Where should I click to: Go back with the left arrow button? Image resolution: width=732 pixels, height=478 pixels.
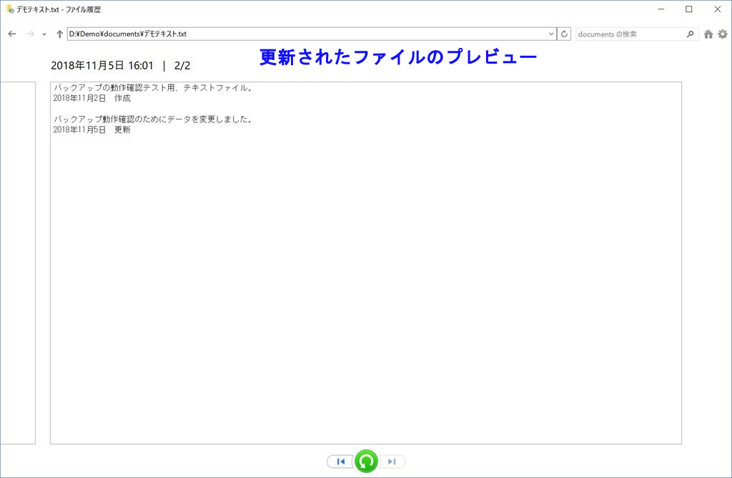click(x=12, y=34)
